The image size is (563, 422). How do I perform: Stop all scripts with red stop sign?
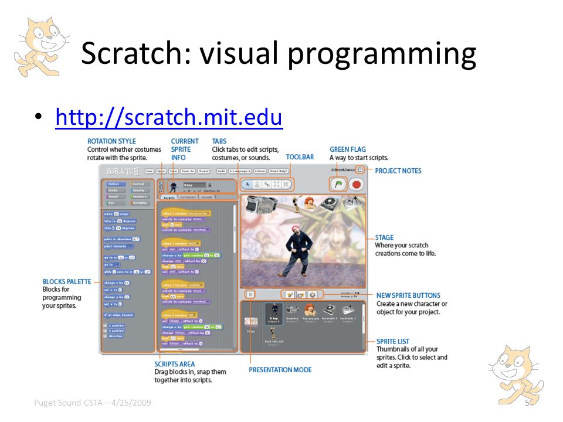click(357, 185)
